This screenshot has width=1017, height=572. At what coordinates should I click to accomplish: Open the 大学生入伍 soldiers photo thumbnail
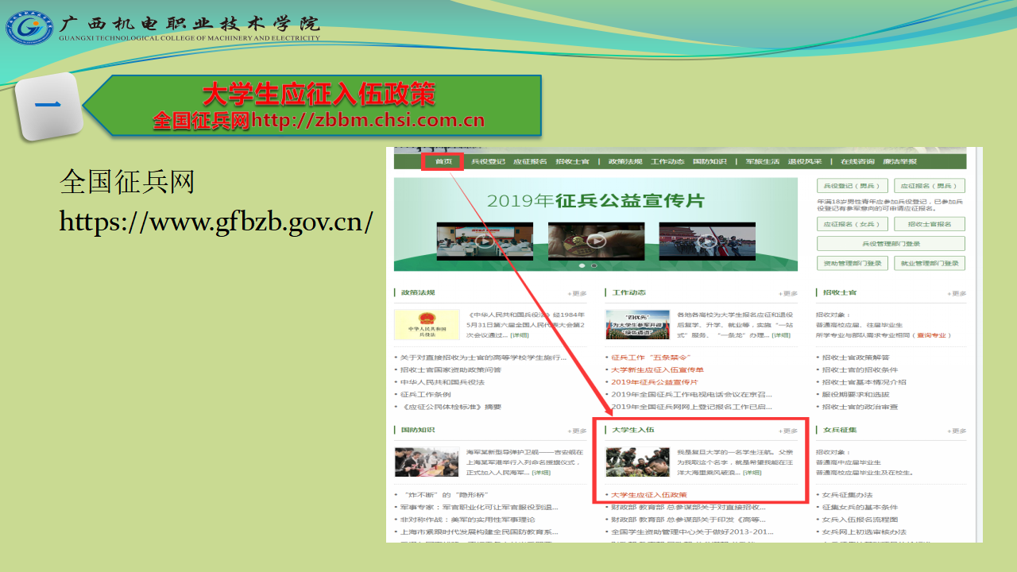[x=637, y=462]
